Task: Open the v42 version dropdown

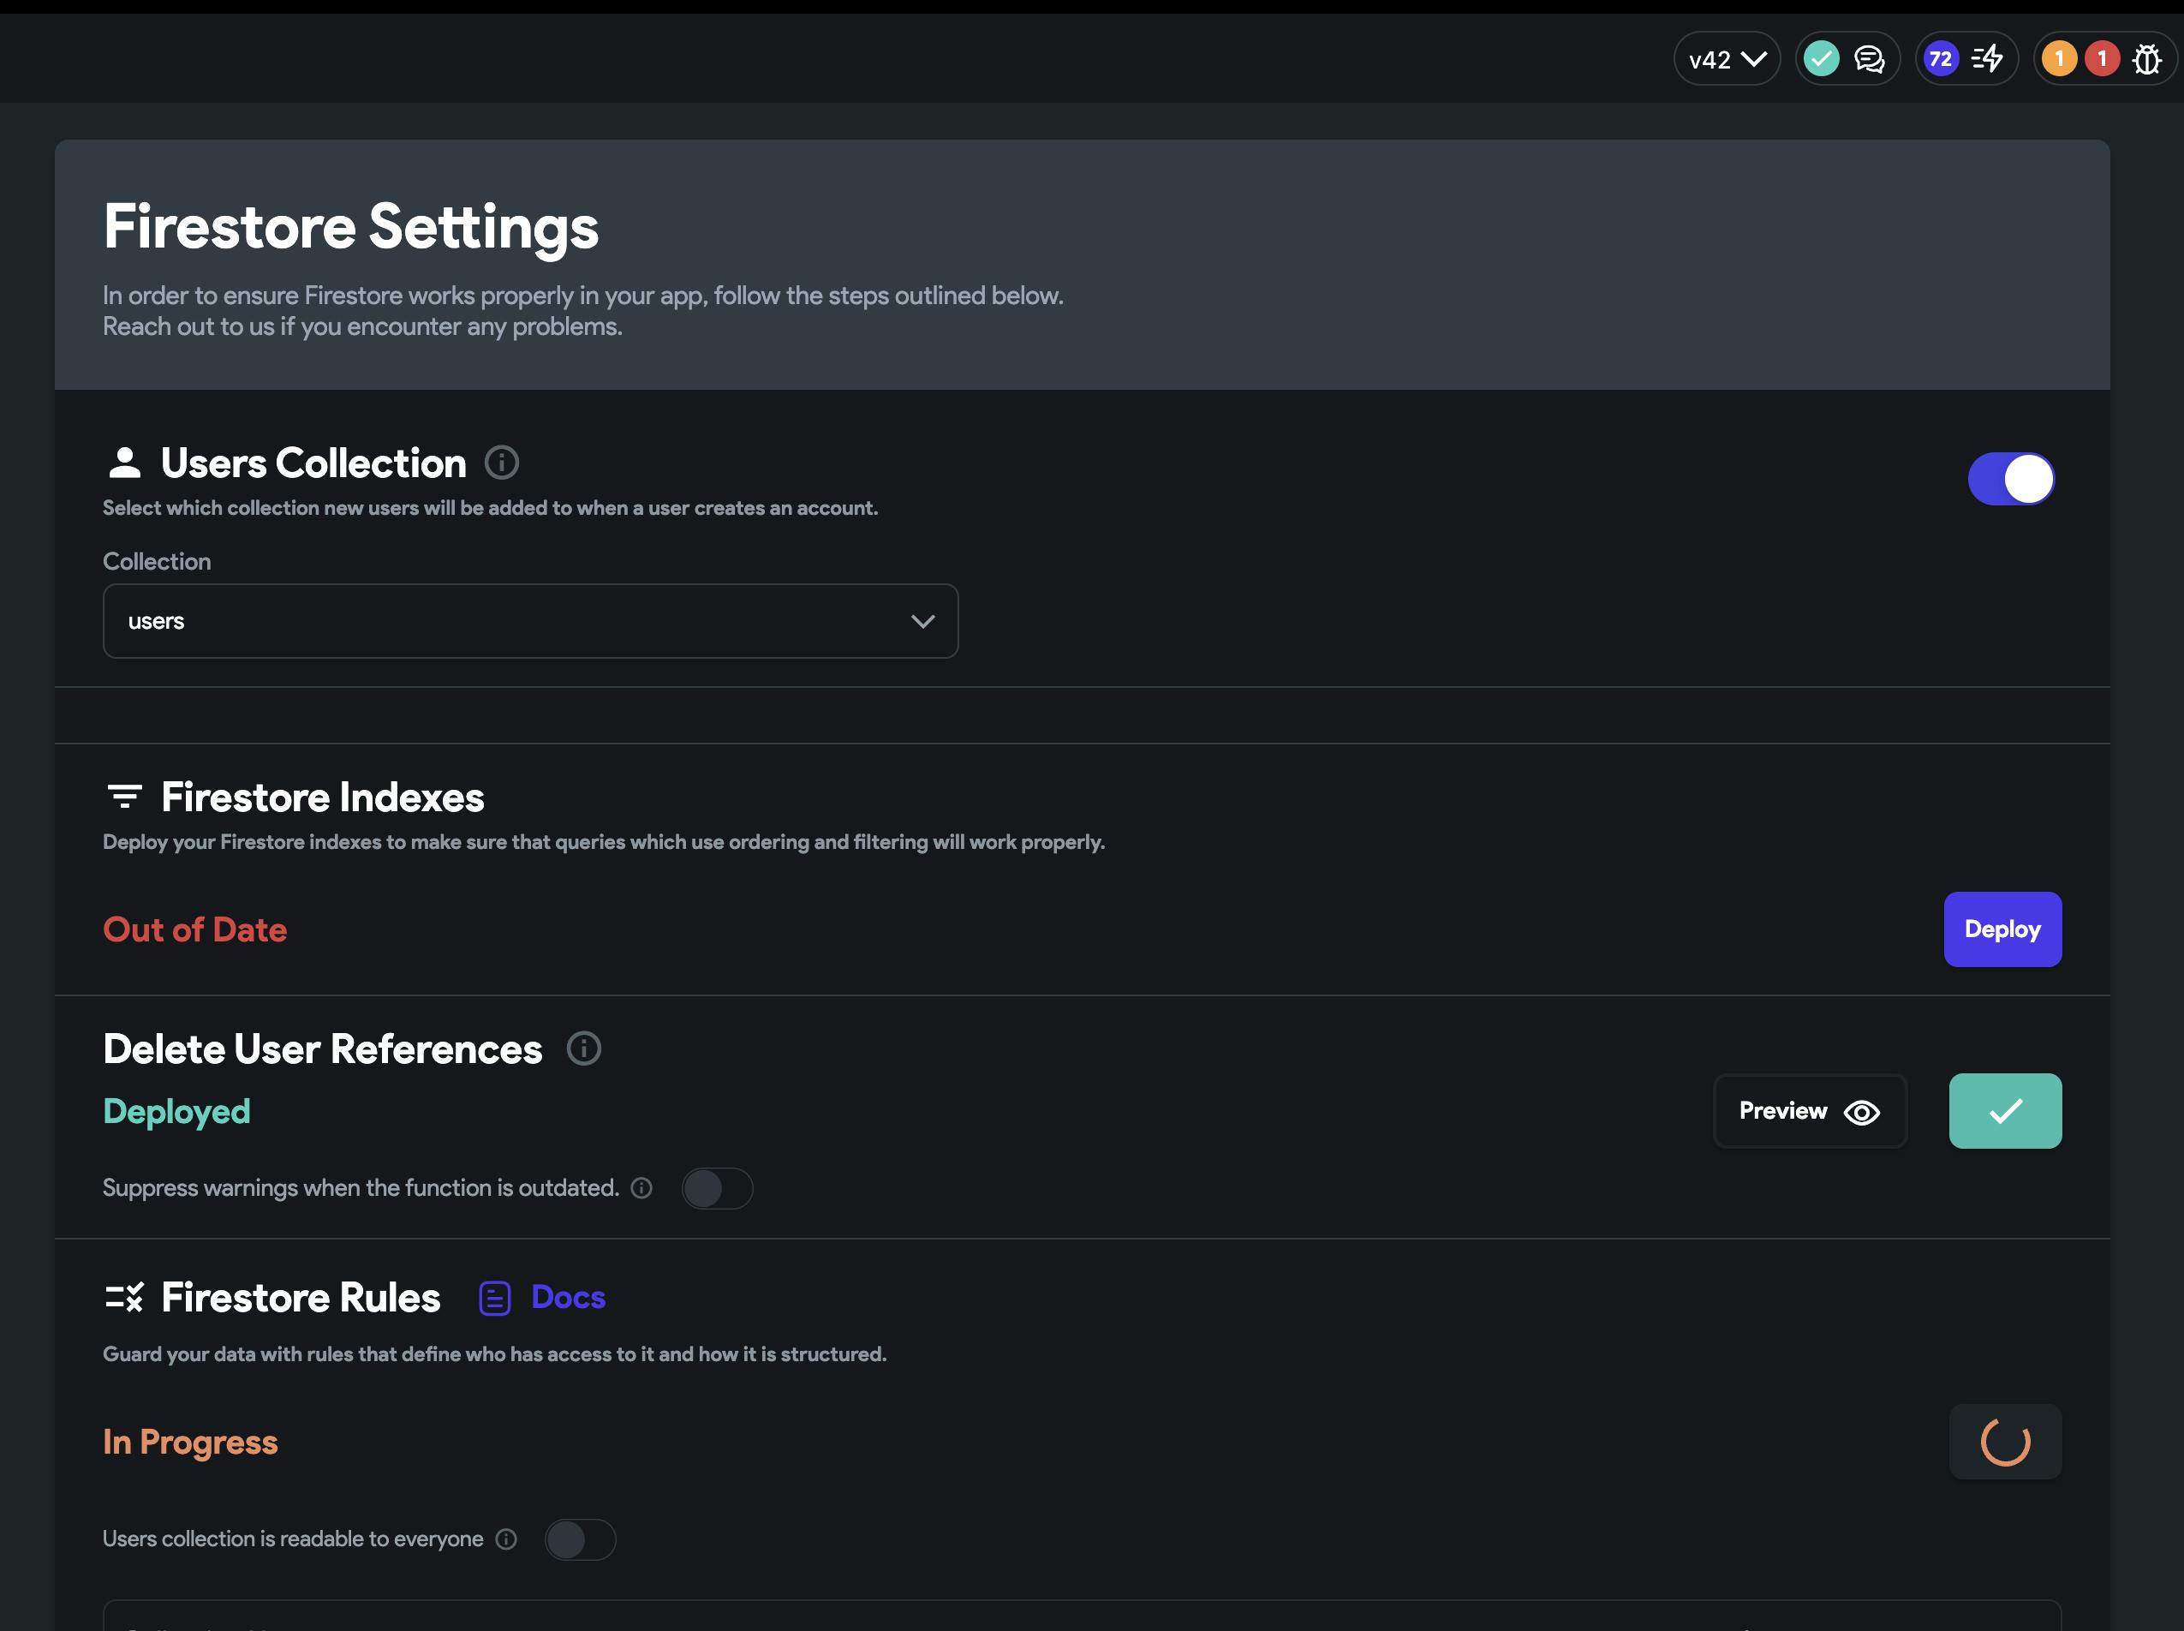Action: click(x=1726, y=59)
